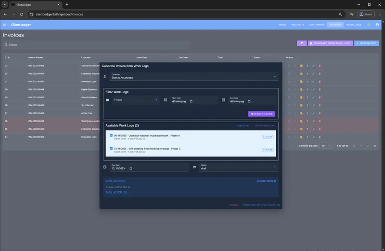Go to the next page of invoices

[368, 146]
